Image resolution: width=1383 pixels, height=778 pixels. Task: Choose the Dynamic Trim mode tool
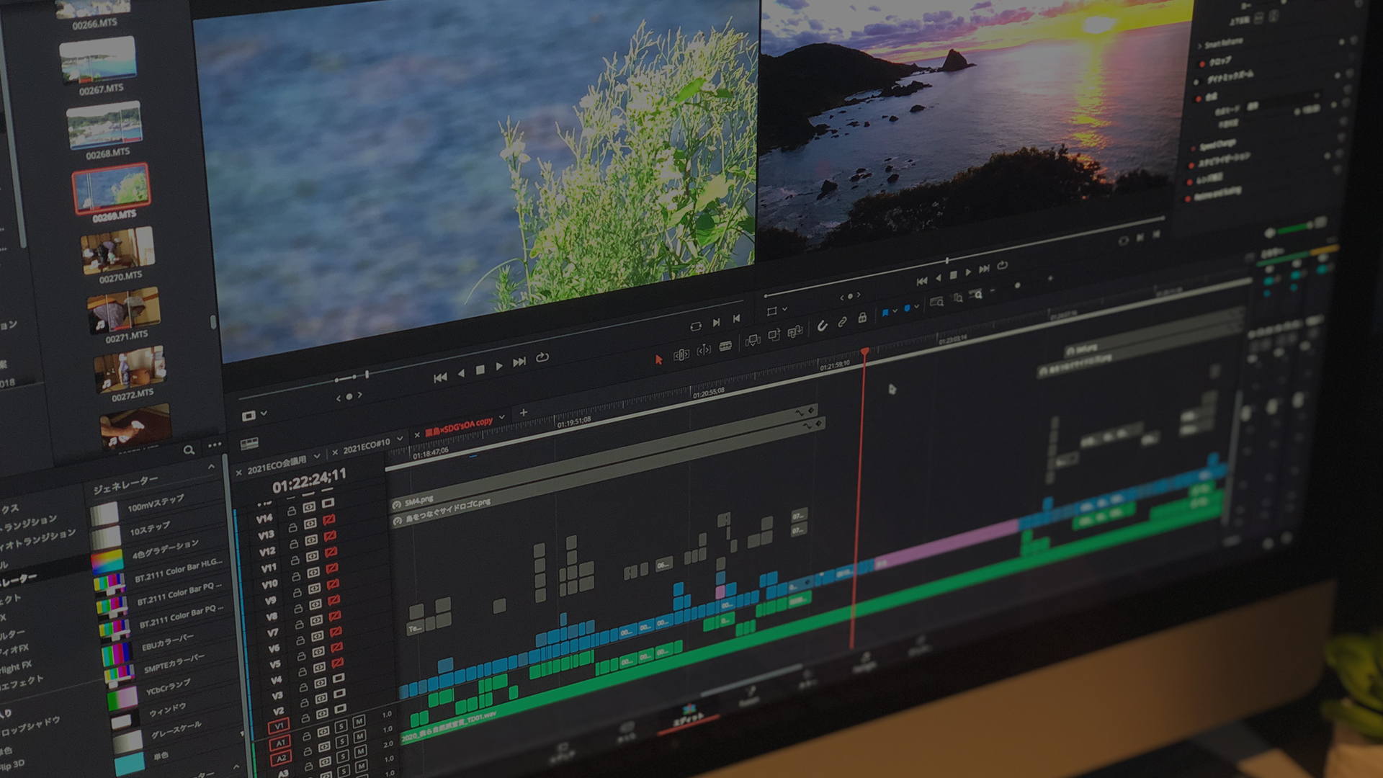pyautogui.click(x=704, y=350)
